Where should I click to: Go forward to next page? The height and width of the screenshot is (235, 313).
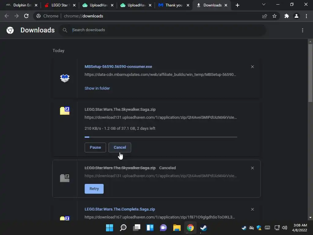(17, 16)
